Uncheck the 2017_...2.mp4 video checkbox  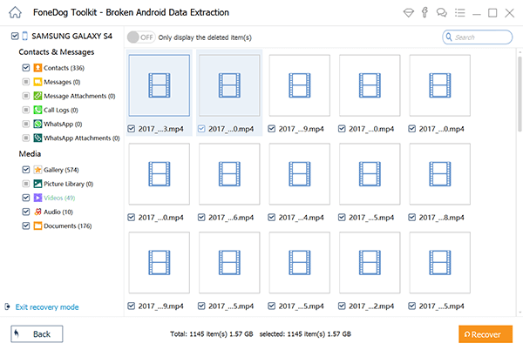point(342,306)
